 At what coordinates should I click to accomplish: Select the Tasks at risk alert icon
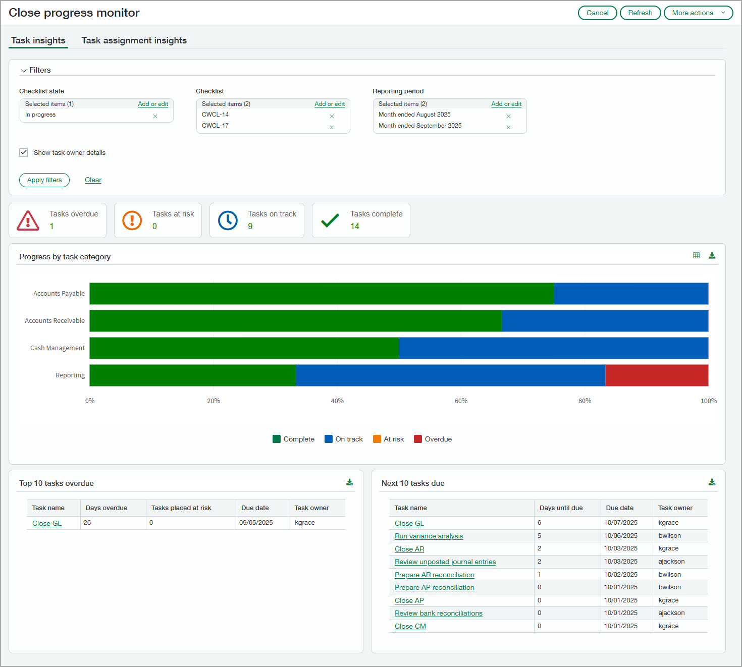click(x=132, y=220)
